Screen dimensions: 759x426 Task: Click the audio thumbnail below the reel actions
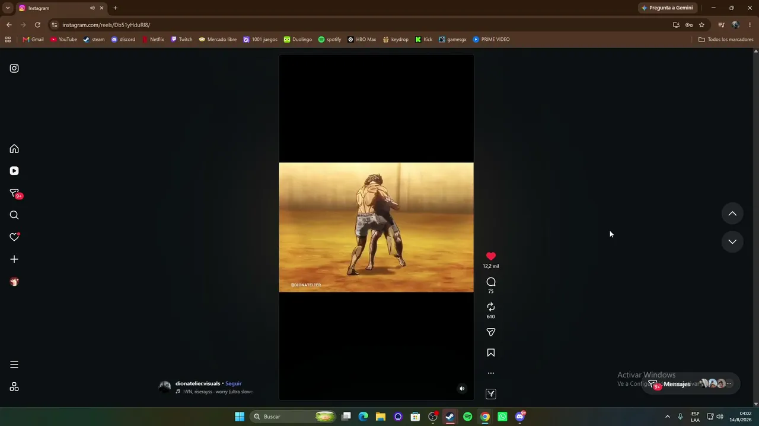(491, 394)
